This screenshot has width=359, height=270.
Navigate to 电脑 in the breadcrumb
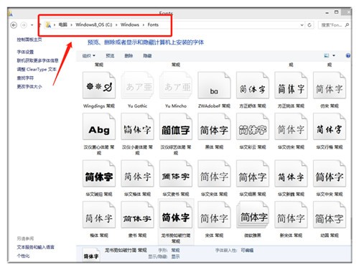[x=63, y=24]
